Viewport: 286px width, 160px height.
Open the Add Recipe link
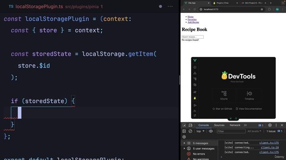point(193,22)
